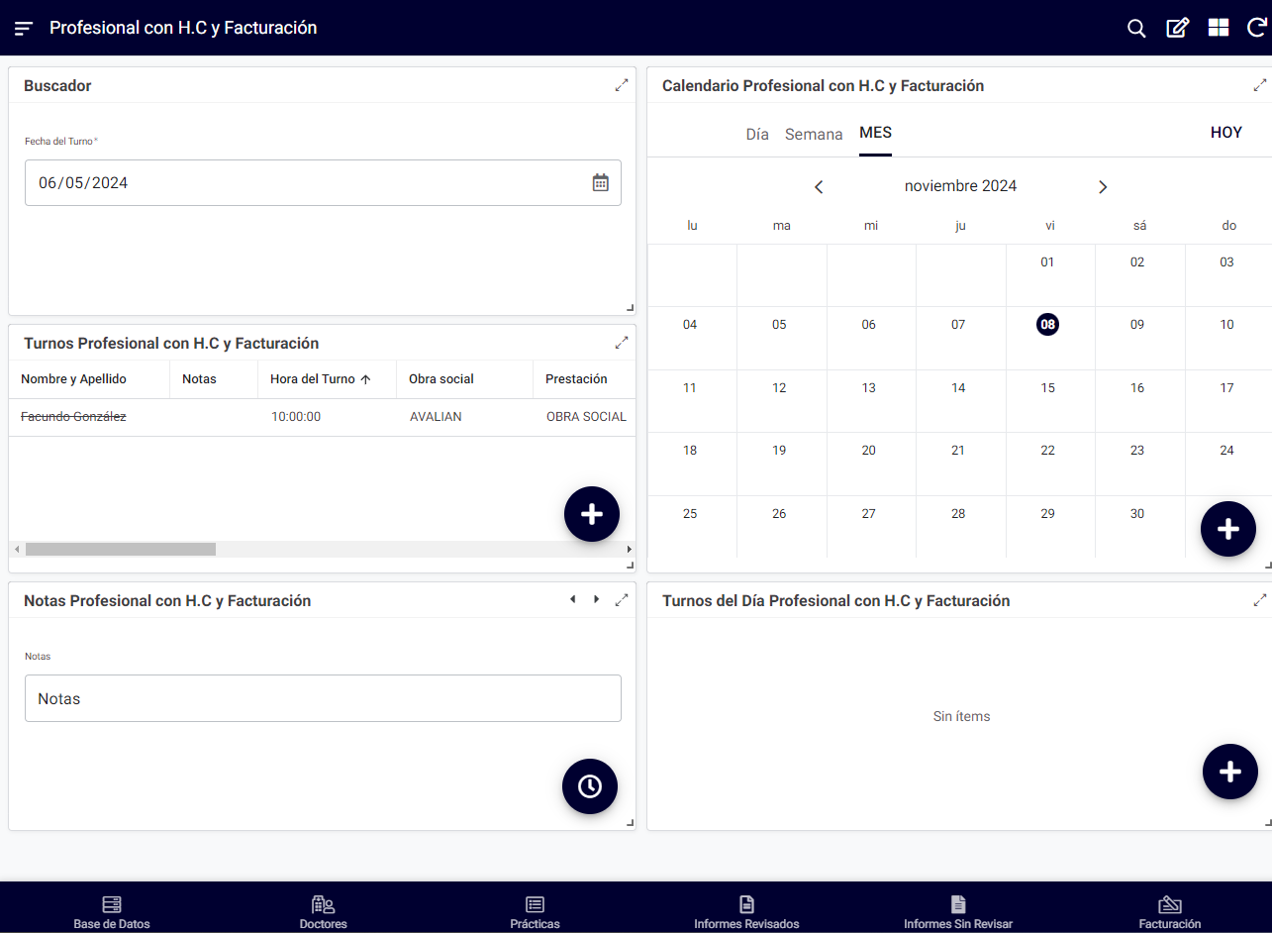1272x933 pixels.
Task: Open Doctores from bottom bar
Action: click(x=324, y=912)
